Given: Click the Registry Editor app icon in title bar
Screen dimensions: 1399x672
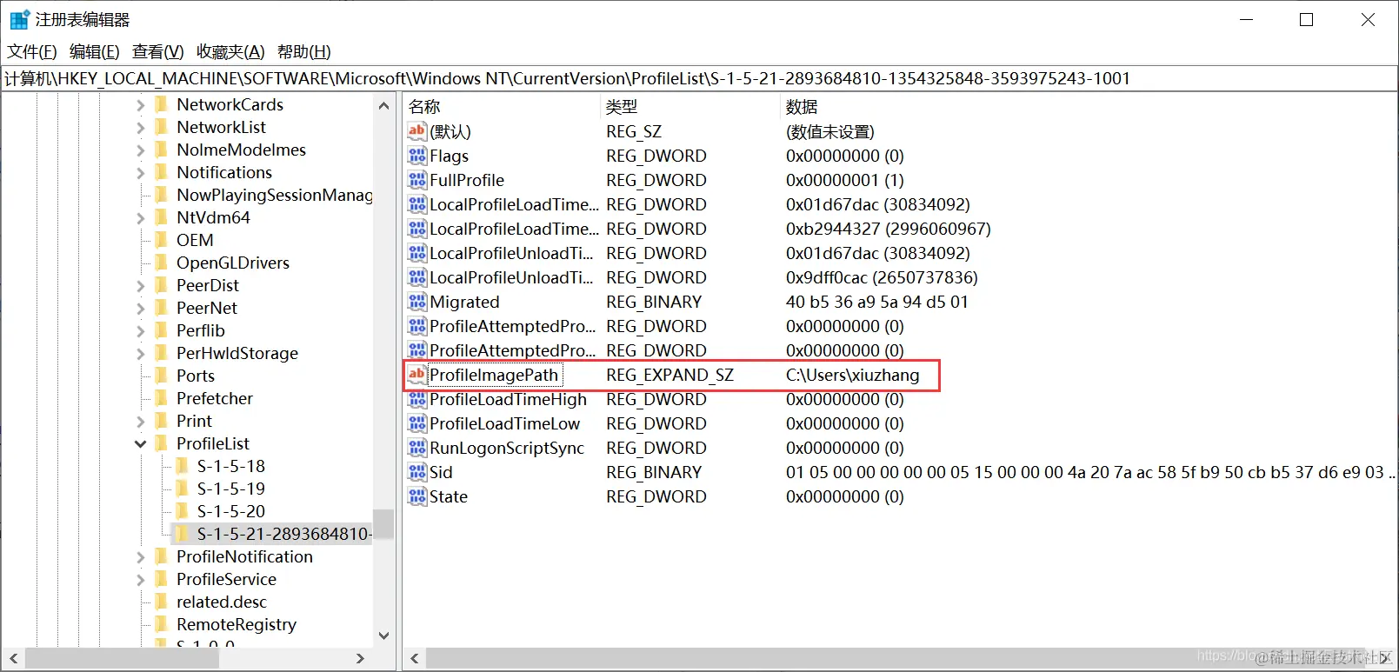Looking at the screenshot, I should coord(19,19).
